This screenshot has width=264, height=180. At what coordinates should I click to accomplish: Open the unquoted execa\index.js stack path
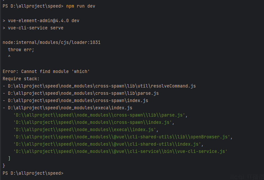pos(70,108)
